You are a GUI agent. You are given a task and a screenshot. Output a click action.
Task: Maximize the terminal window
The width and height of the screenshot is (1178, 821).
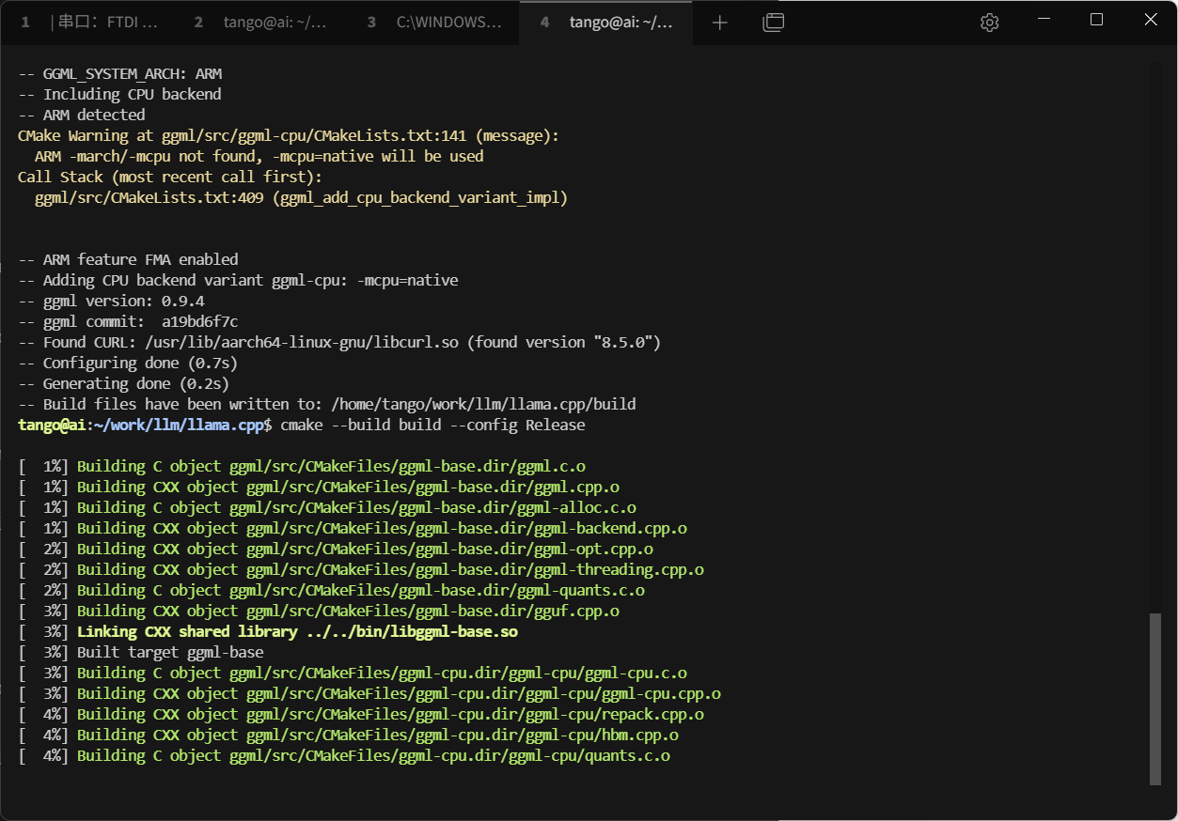pos(1096,21)
